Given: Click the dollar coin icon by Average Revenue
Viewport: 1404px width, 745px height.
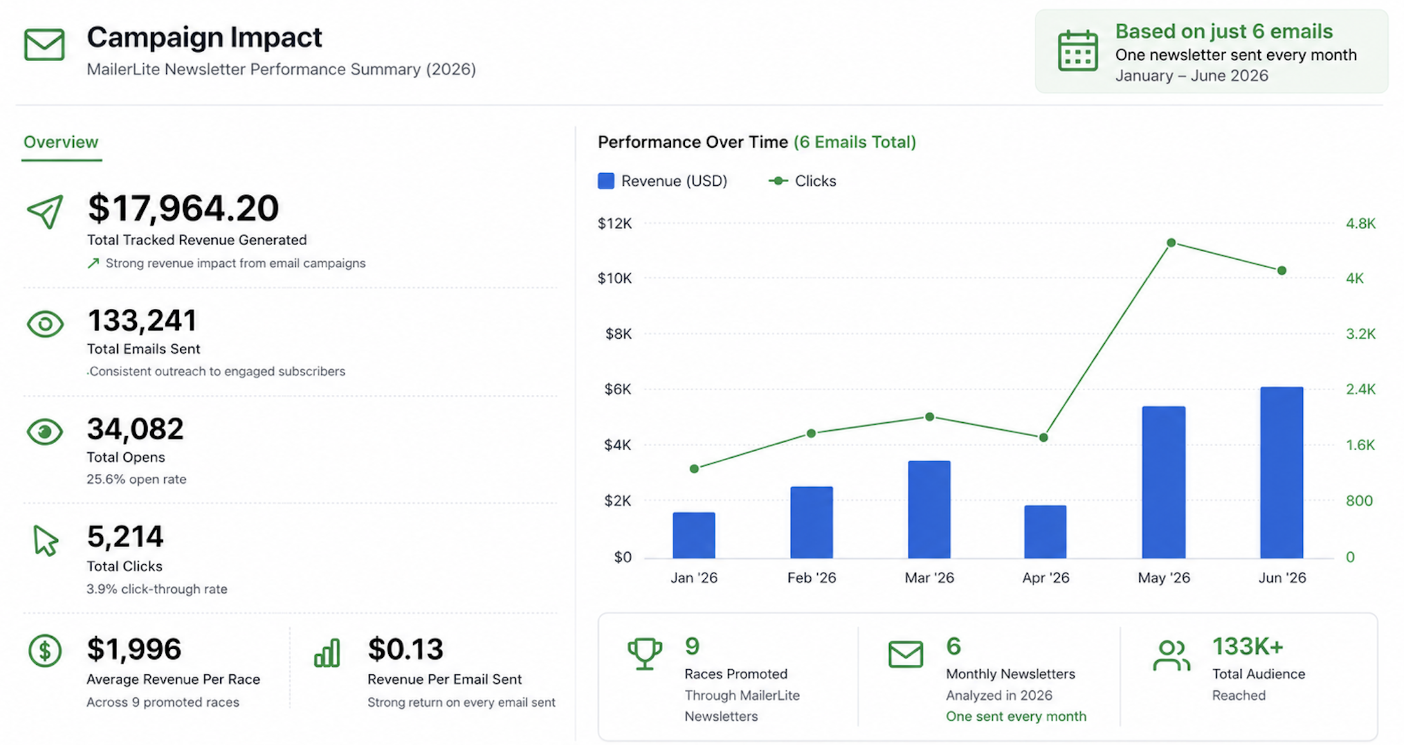Looking at the screenshot, I should 45,651.
